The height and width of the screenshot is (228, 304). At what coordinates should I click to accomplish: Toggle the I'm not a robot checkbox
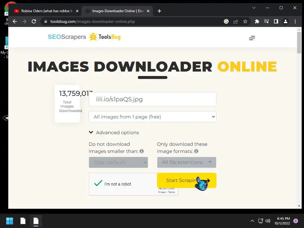[98, 183]
